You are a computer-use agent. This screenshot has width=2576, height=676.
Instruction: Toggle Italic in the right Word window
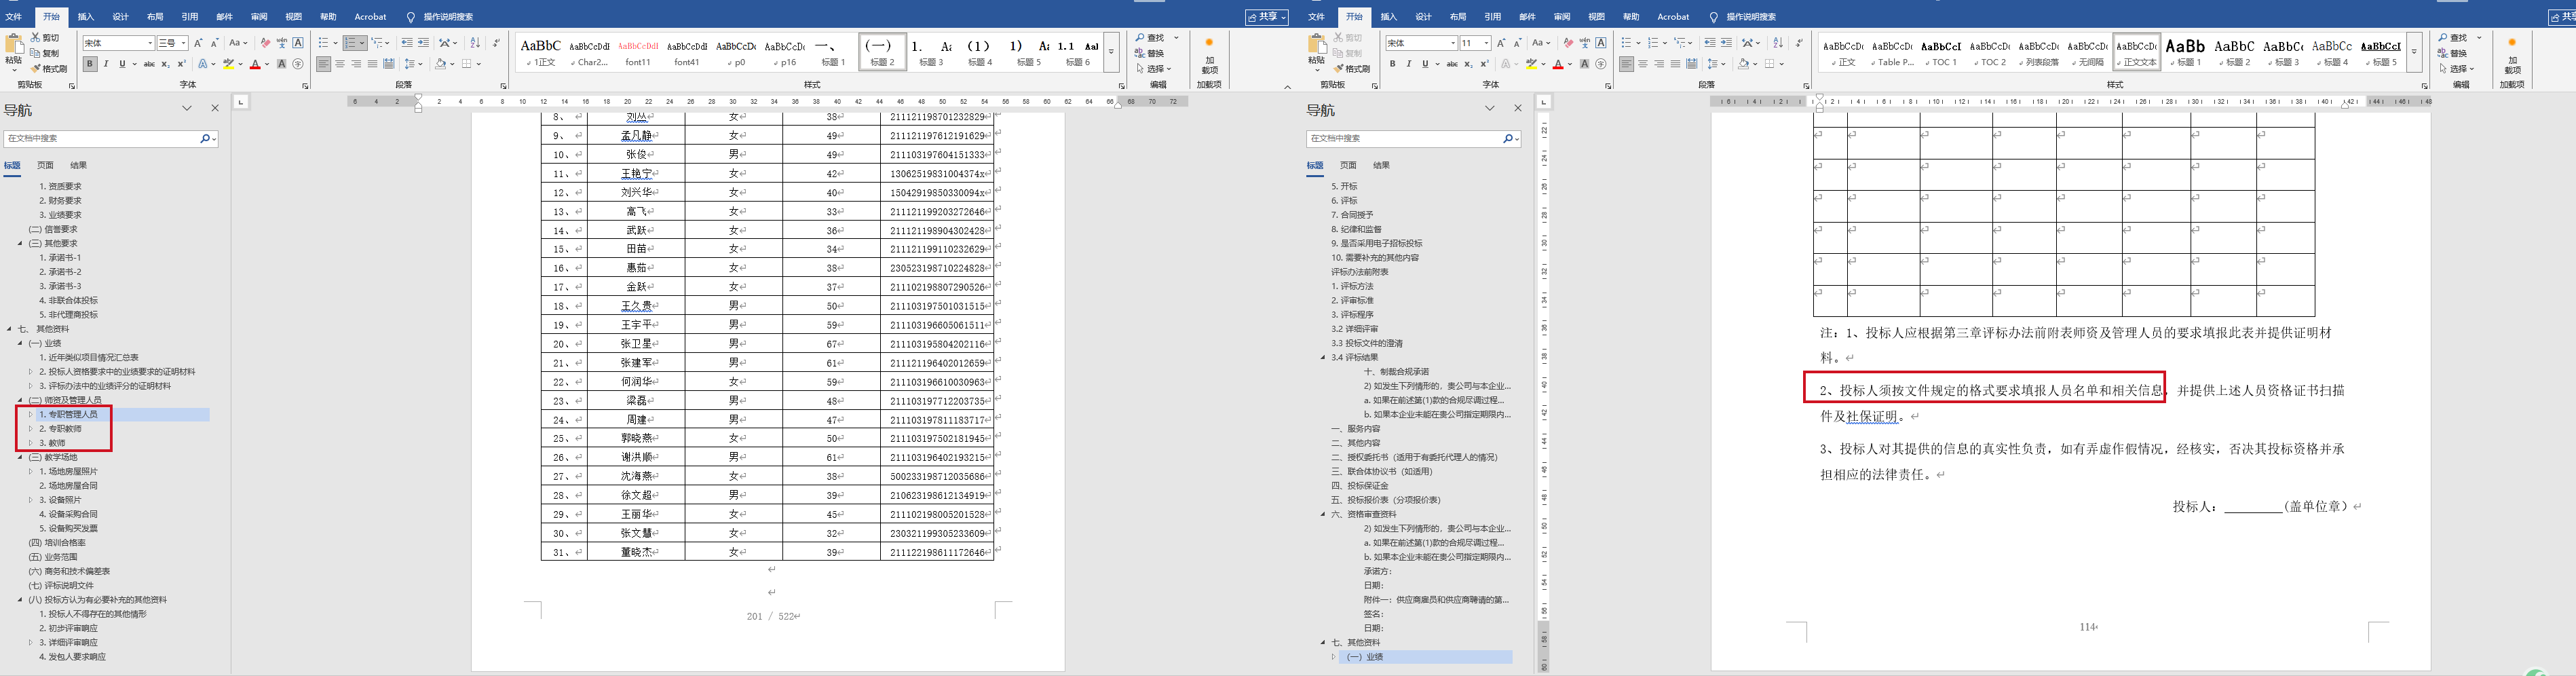[x=1409, y=64]
